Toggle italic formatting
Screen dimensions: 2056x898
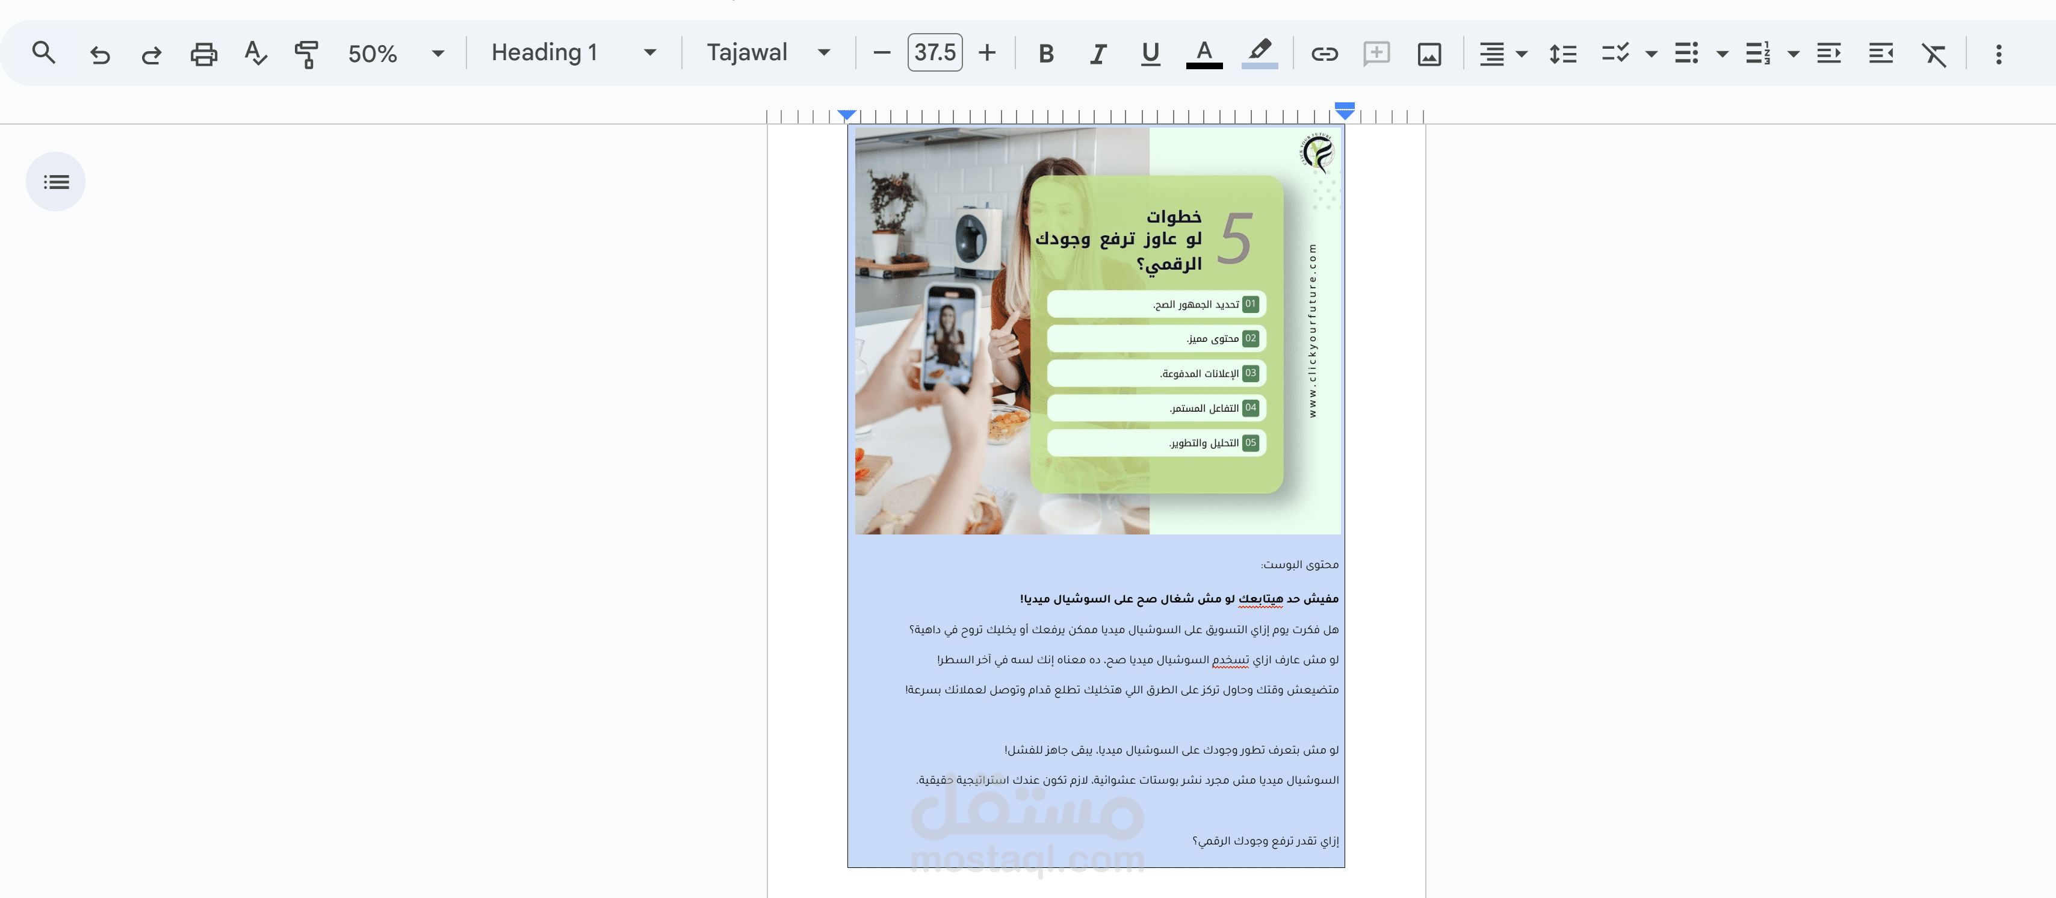1098,54
